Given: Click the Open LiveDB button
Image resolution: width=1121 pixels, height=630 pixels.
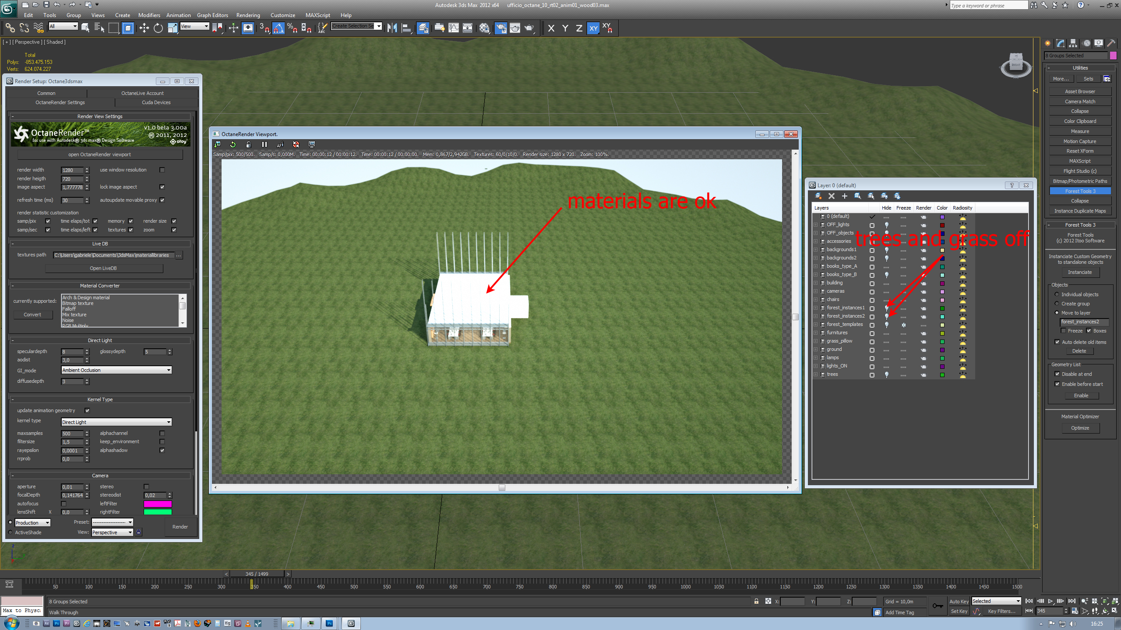Looking at the screenshot, I should (103, 268).
